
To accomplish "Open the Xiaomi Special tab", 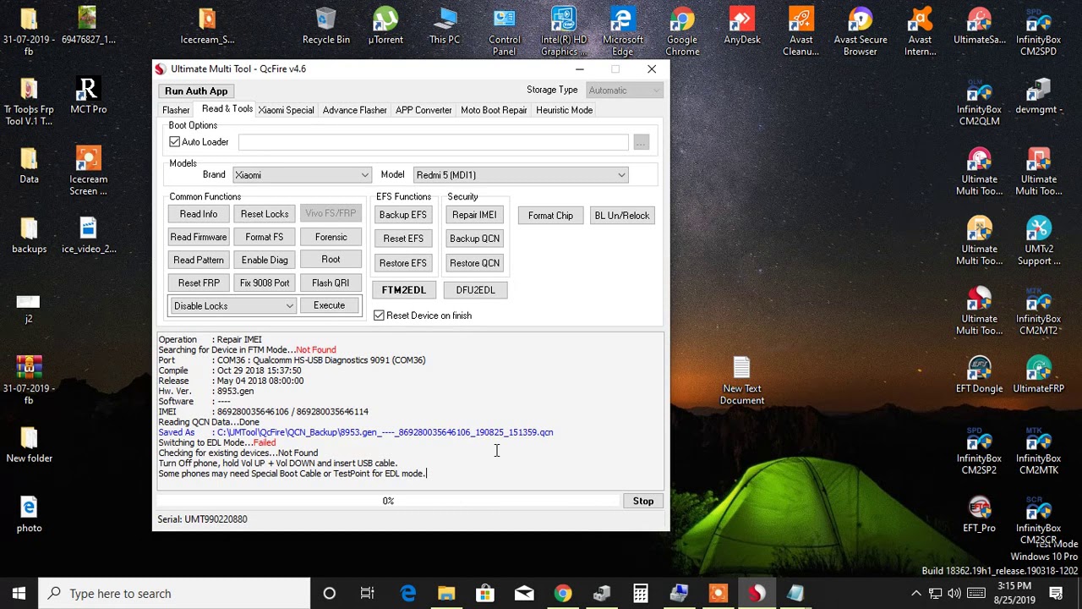I will [x=286, y=110].
